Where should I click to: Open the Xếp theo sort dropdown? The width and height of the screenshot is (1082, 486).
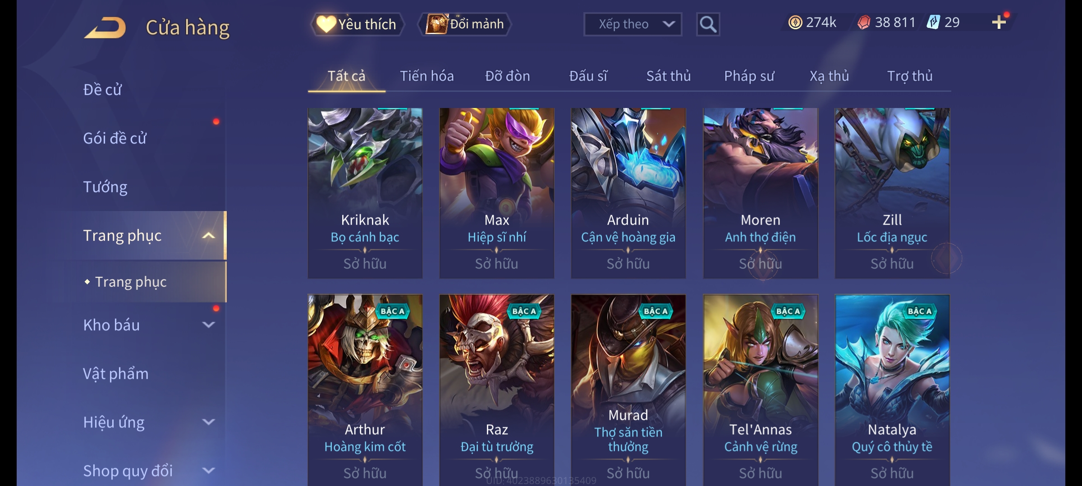pos(633,24)
